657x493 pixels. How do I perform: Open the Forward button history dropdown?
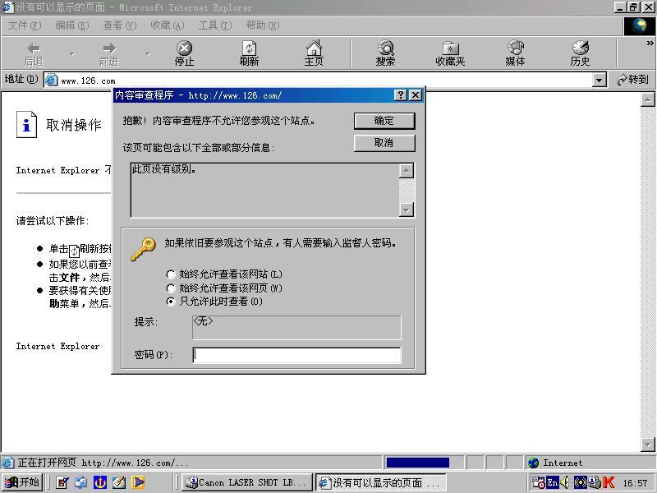click(x=148, y=54)
